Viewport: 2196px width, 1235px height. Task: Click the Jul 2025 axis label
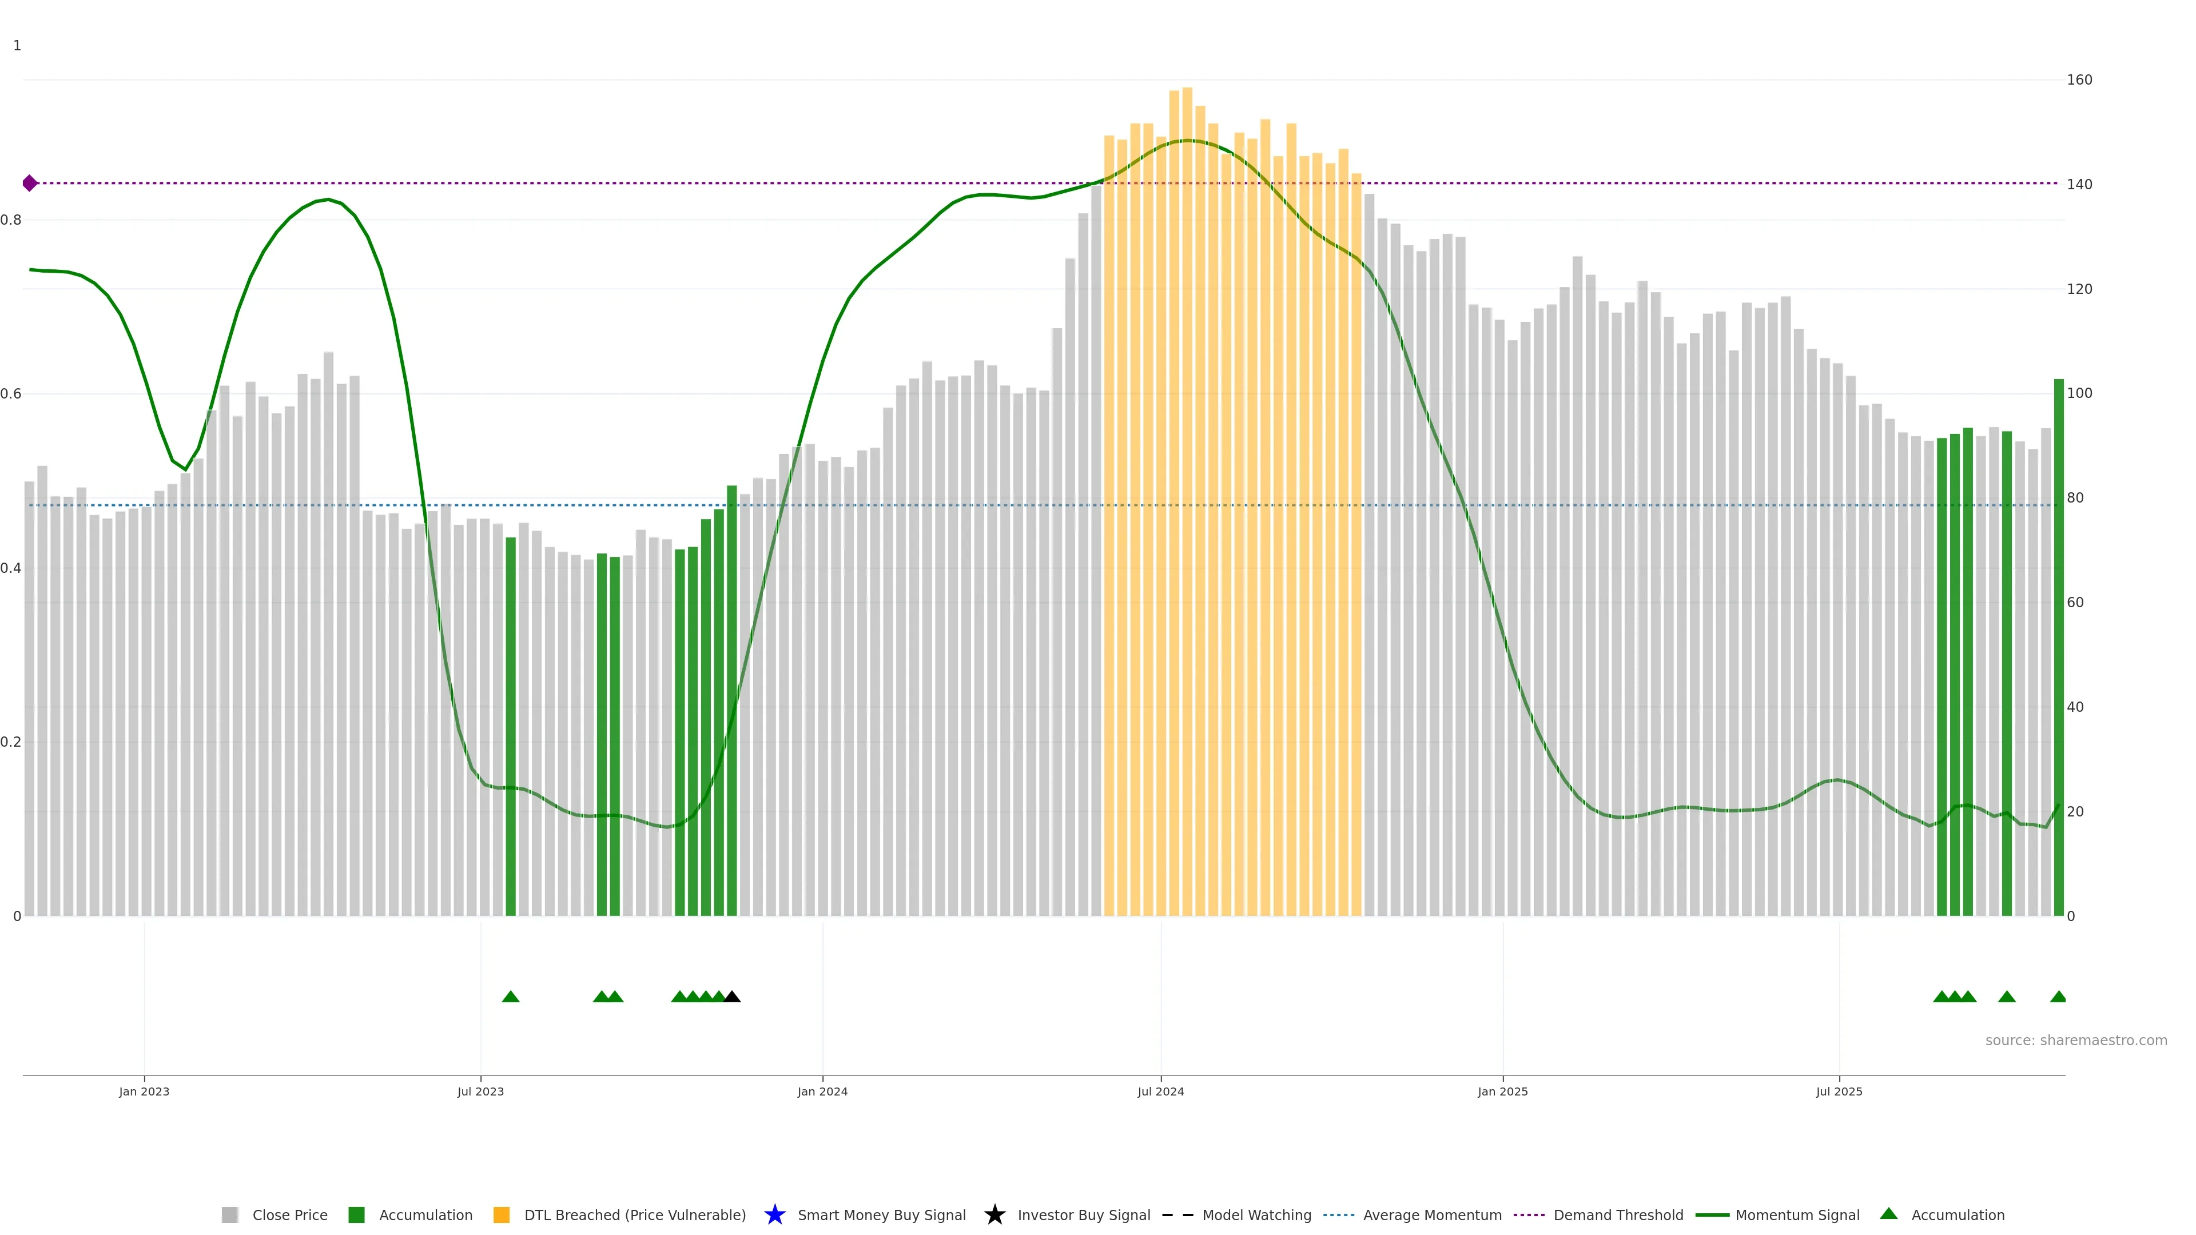1839,1091
